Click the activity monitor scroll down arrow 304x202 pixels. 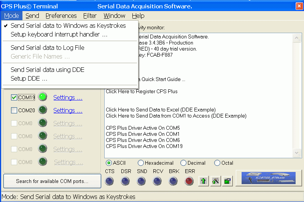pyautogui.click(x=296, y=153)
